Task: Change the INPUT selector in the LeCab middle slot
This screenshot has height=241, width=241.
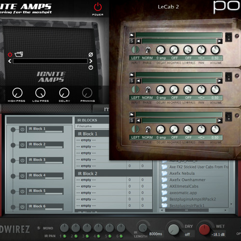Action: (x=135, y=89)
